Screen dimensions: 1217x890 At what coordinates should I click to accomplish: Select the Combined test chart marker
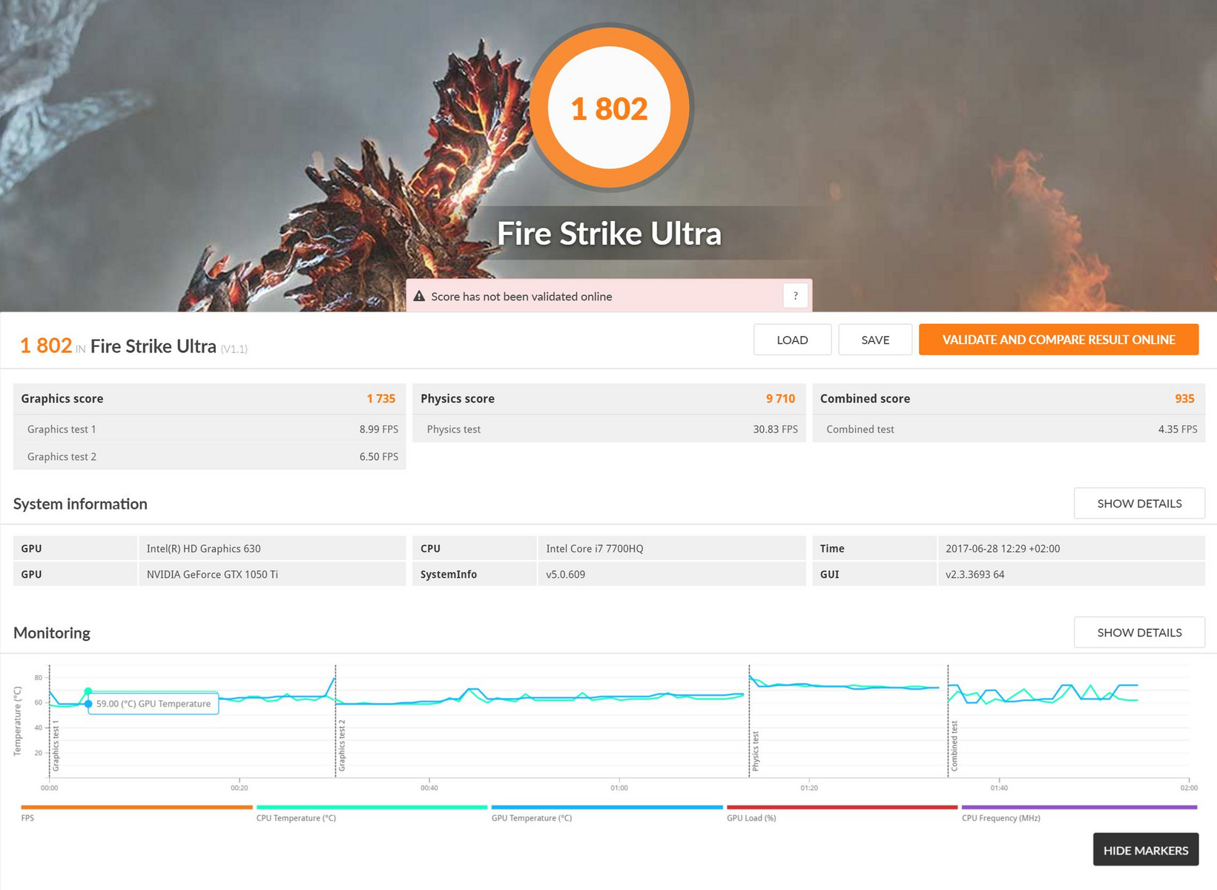(x=954, y=745)
